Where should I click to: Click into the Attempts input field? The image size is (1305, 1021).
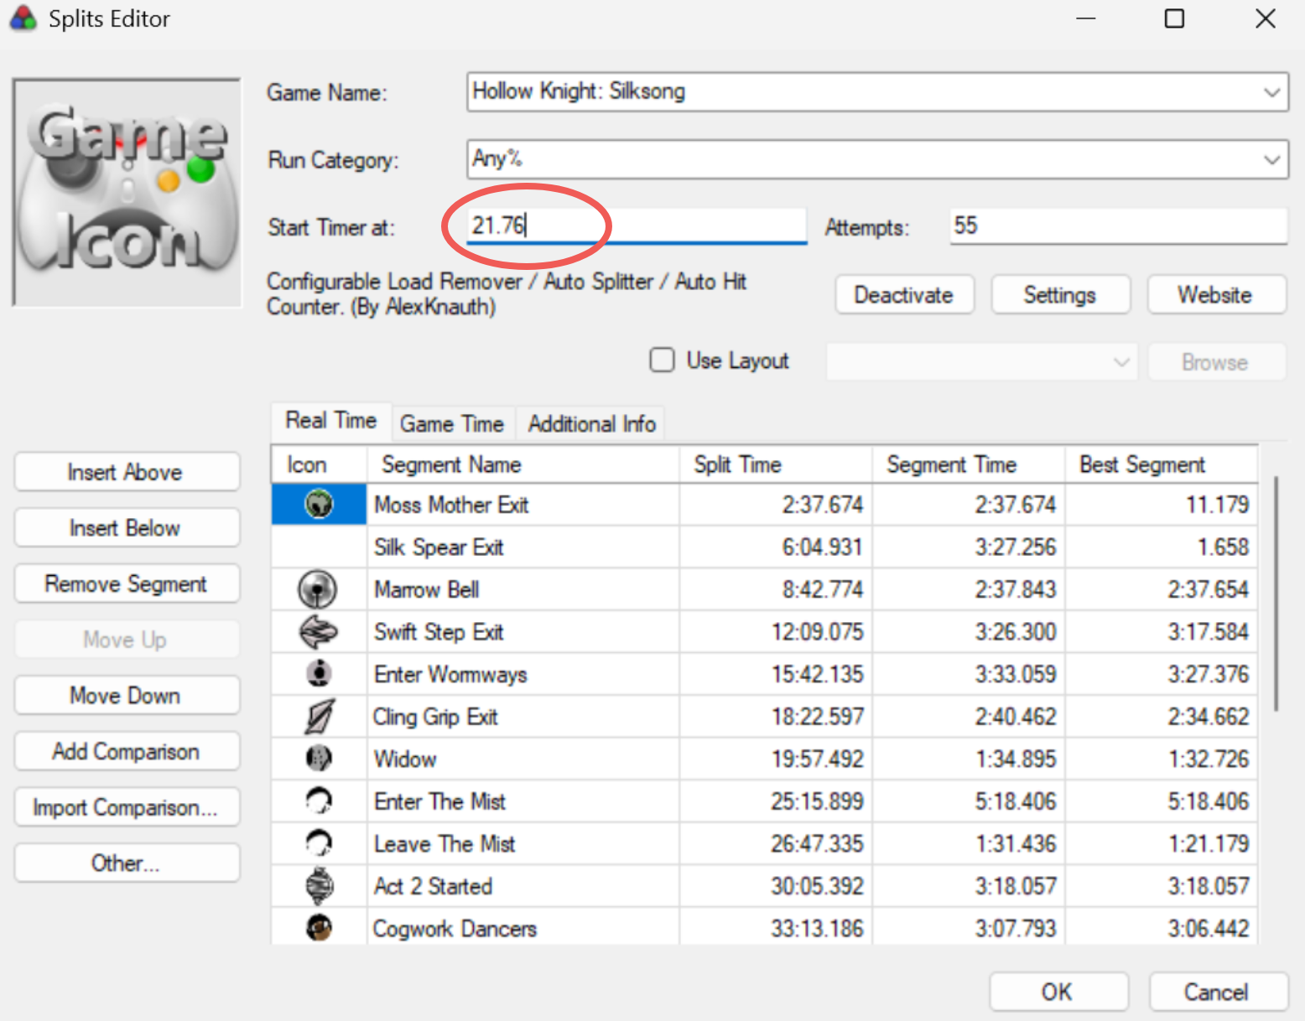coord(1117,226)
